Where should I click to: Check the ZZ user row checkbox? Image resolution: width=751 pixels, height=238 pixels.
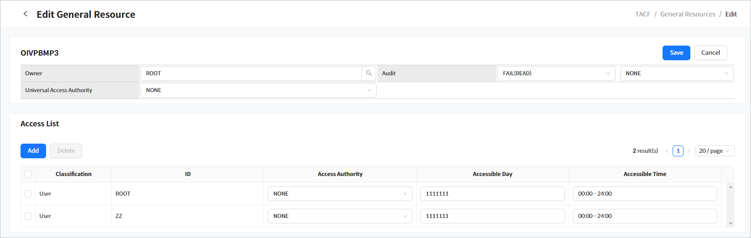pos(28,216)
